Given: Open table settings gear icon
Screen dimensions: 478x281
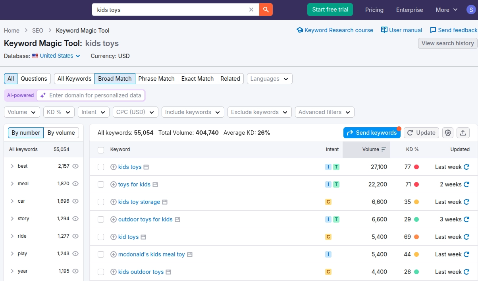Looking at the screenshot, I should point(448,133).
